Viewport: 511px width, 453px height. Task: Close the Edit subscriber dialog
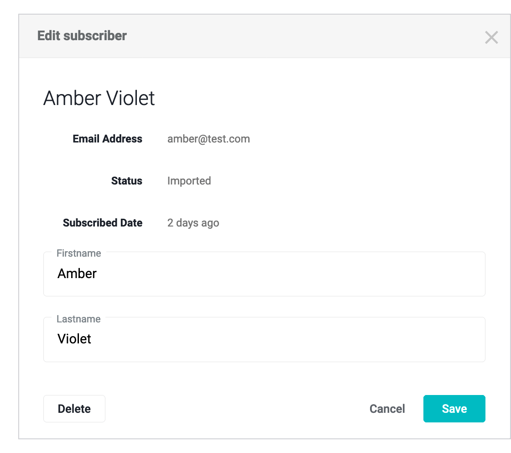(491, 37)
